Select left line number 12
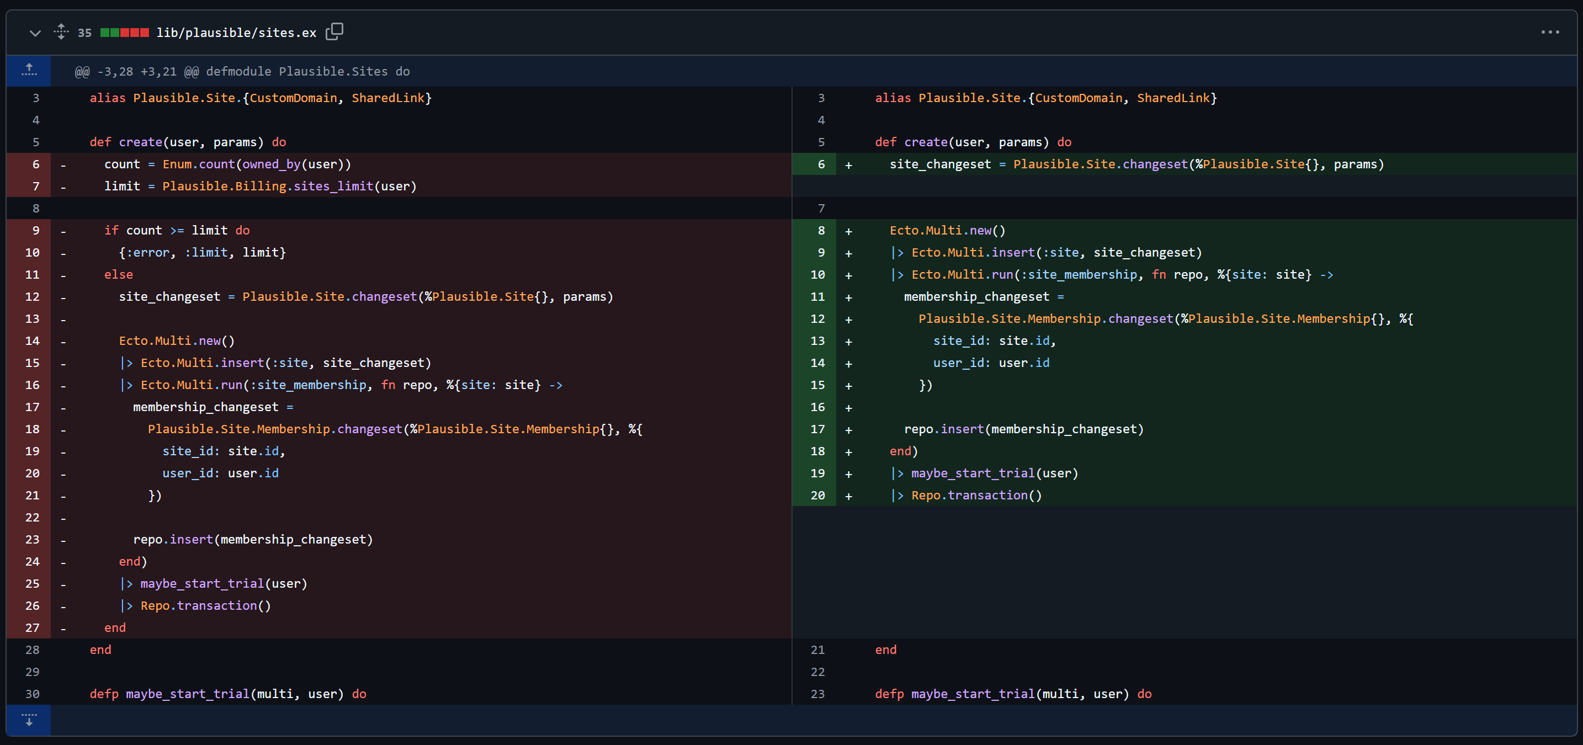This screenshot has width=1583, height=745. [x=29, y=297]
